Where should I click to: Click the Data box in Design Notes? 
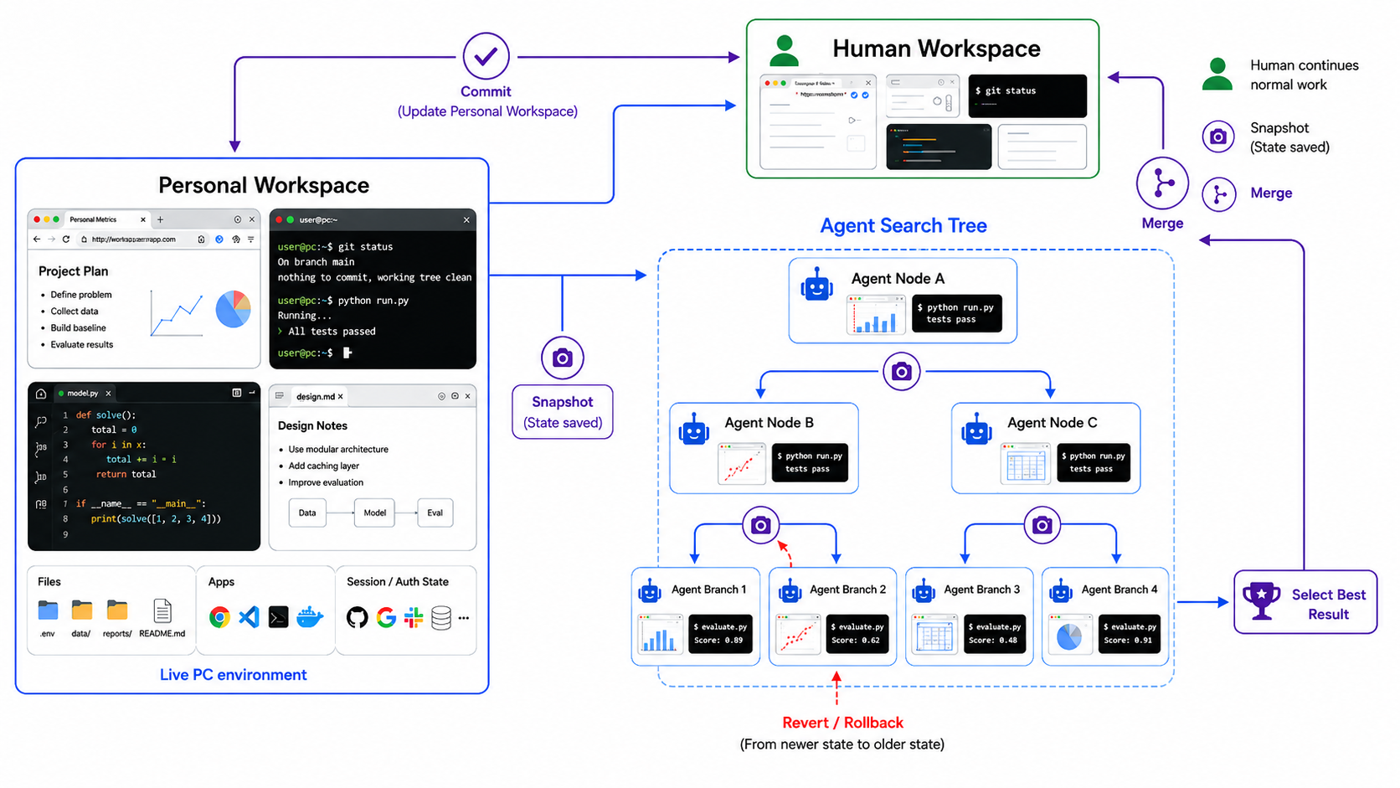tap(307, 512)
